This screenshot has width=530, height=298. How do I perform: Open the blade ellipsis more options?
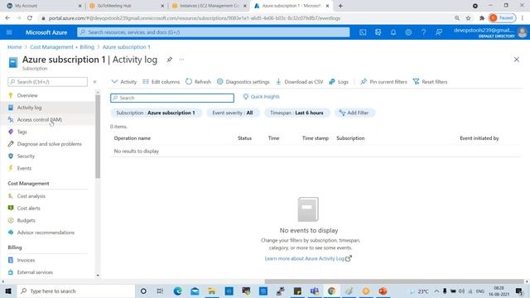pos(181,60)
